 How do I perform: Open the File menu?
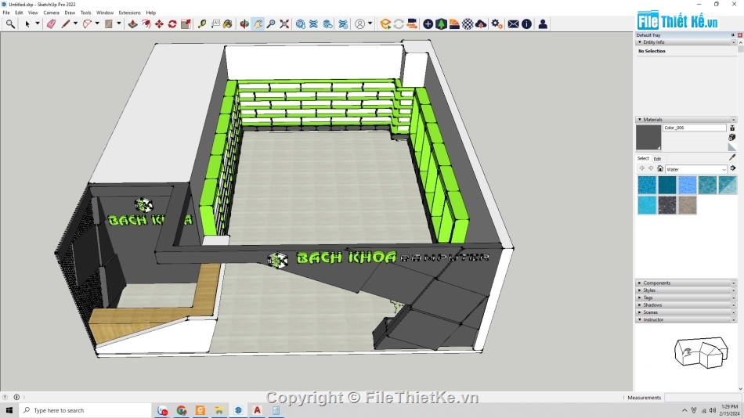point(6,13)
